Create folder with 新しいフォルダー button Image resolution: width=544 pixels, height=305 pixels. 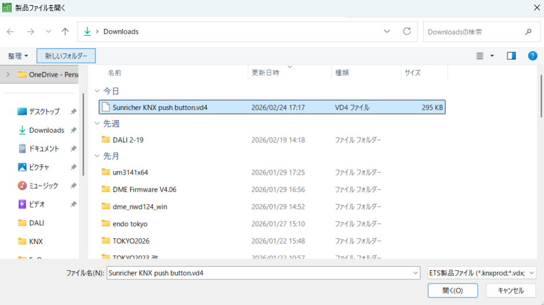(66, 56)
